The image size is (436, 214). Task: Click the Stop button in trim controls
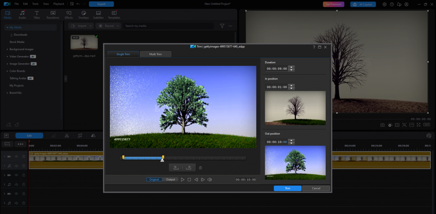click(189, 180)
